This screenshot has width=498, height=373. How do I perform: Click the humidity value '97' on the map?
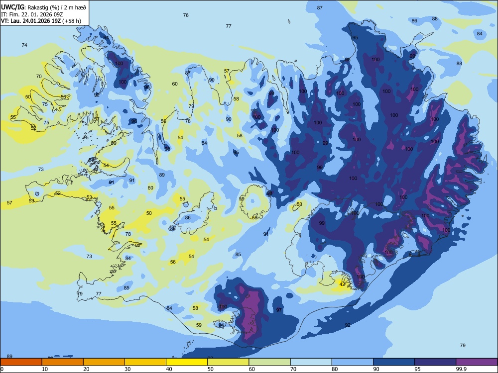(279, 310)
